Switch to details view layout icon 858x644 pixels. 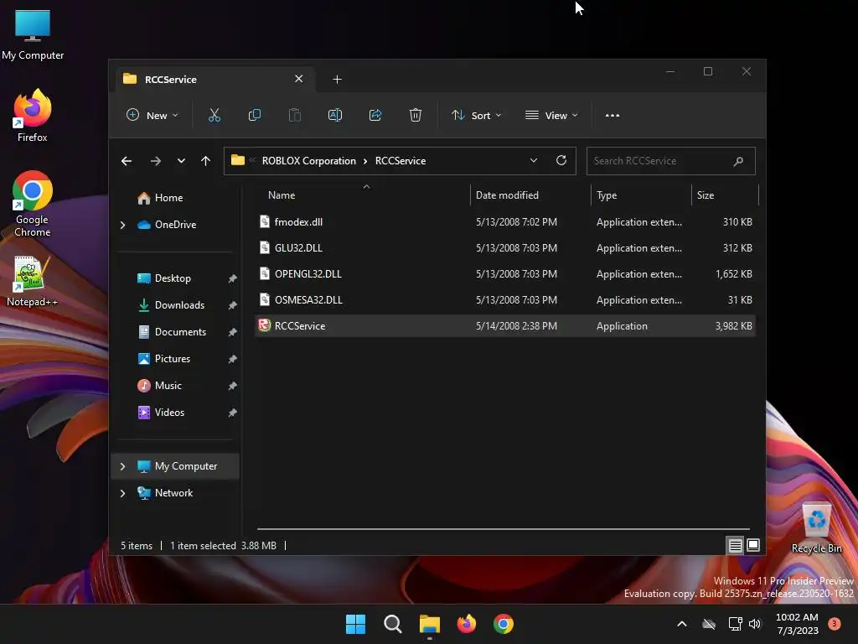click(x=735, y=545)
